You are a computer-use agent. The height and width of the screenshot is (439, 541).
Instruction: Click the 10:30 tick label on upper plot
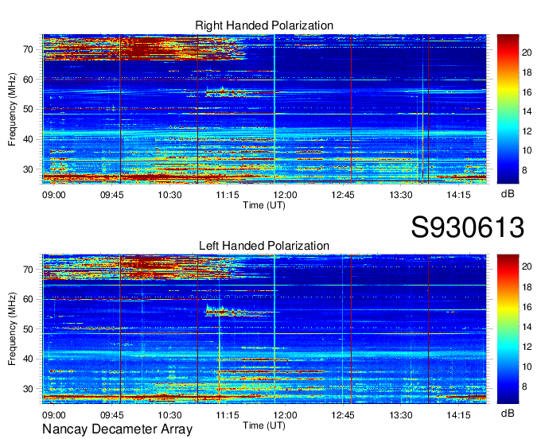[169, 195]
